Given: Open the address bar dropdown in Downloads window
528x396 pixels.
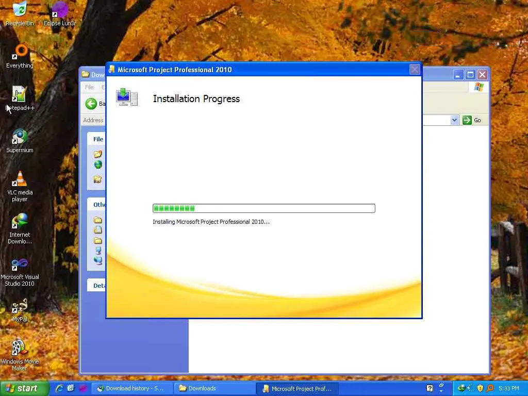Looking at the screenshot, I should click(454, 120).
